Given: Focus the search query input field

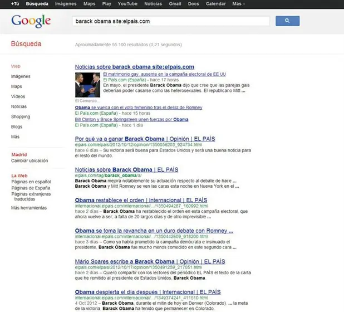Looking at the screenshot, I should click(171, 21).
